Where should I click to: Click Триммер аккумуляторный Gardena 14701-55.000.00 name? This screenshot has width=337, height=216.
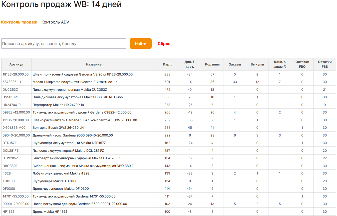click(74, 196)
